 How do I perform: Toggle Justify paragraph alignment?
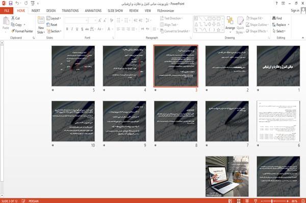click(133, 29)
